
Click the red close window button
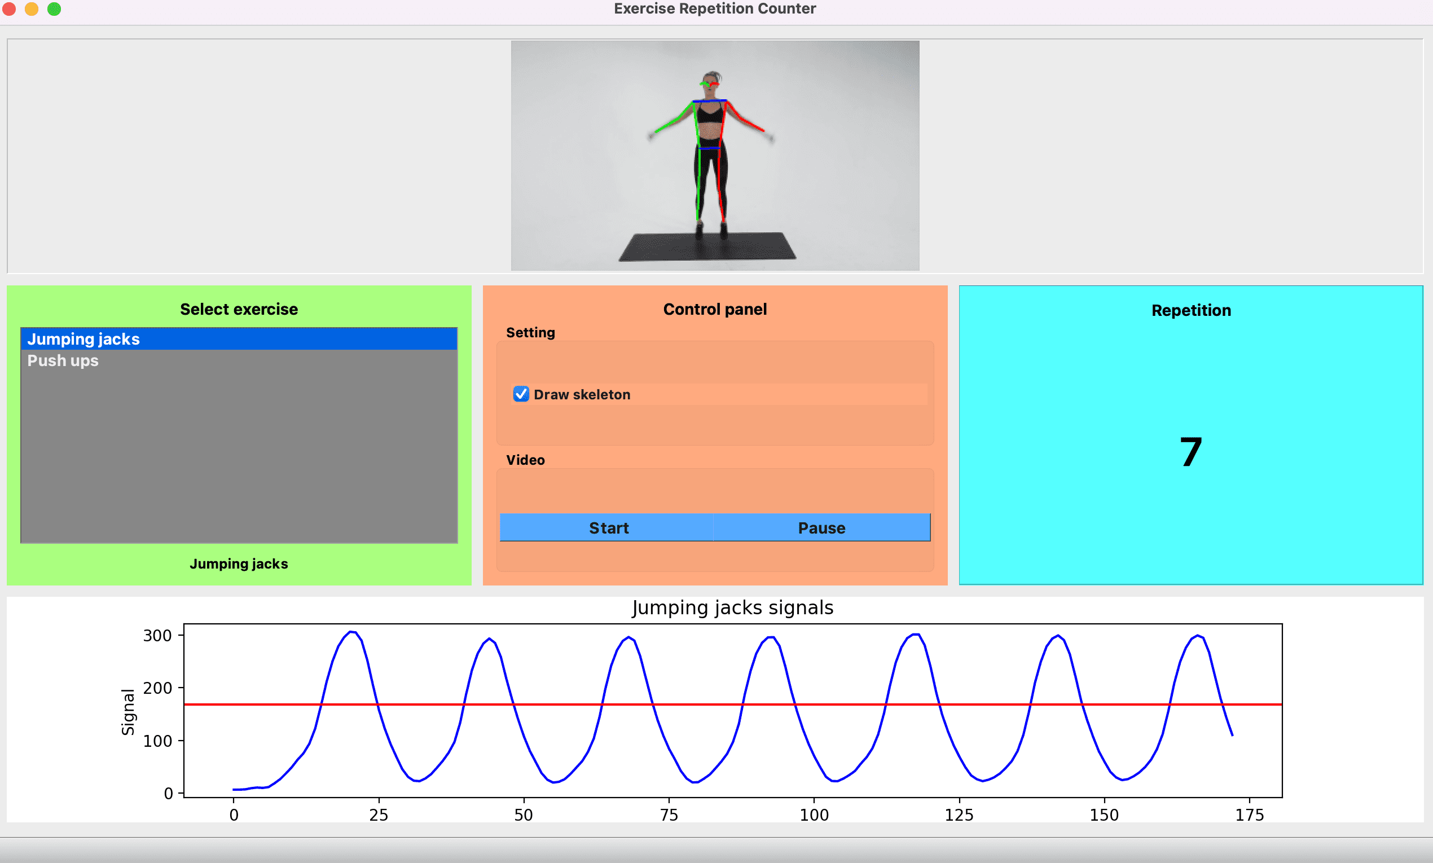coord(8,8)
